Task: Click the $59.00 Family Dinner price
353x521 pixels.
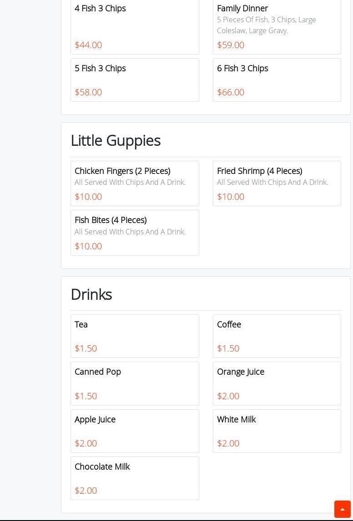Action: pos(231,45)
